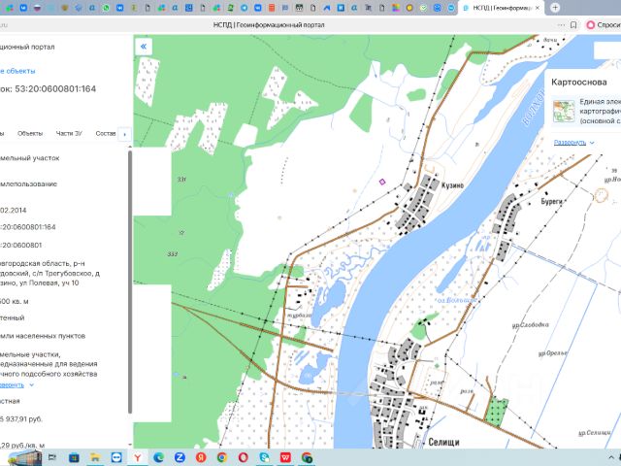Image resolution: width=621 pixels, height=466 pixels.
Task: Switch to the Объекты tab
Action: coord(30,133)
